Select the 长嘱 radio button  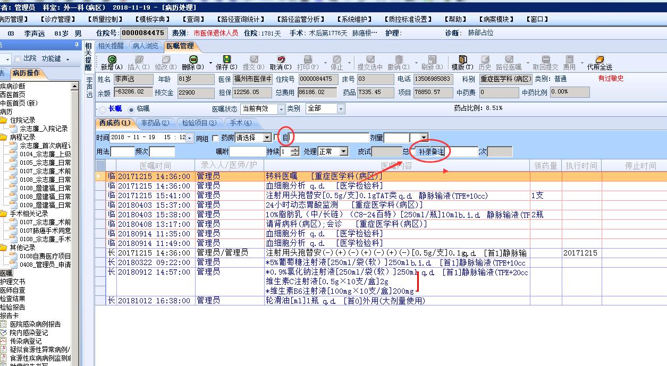(x=103, y=109)
